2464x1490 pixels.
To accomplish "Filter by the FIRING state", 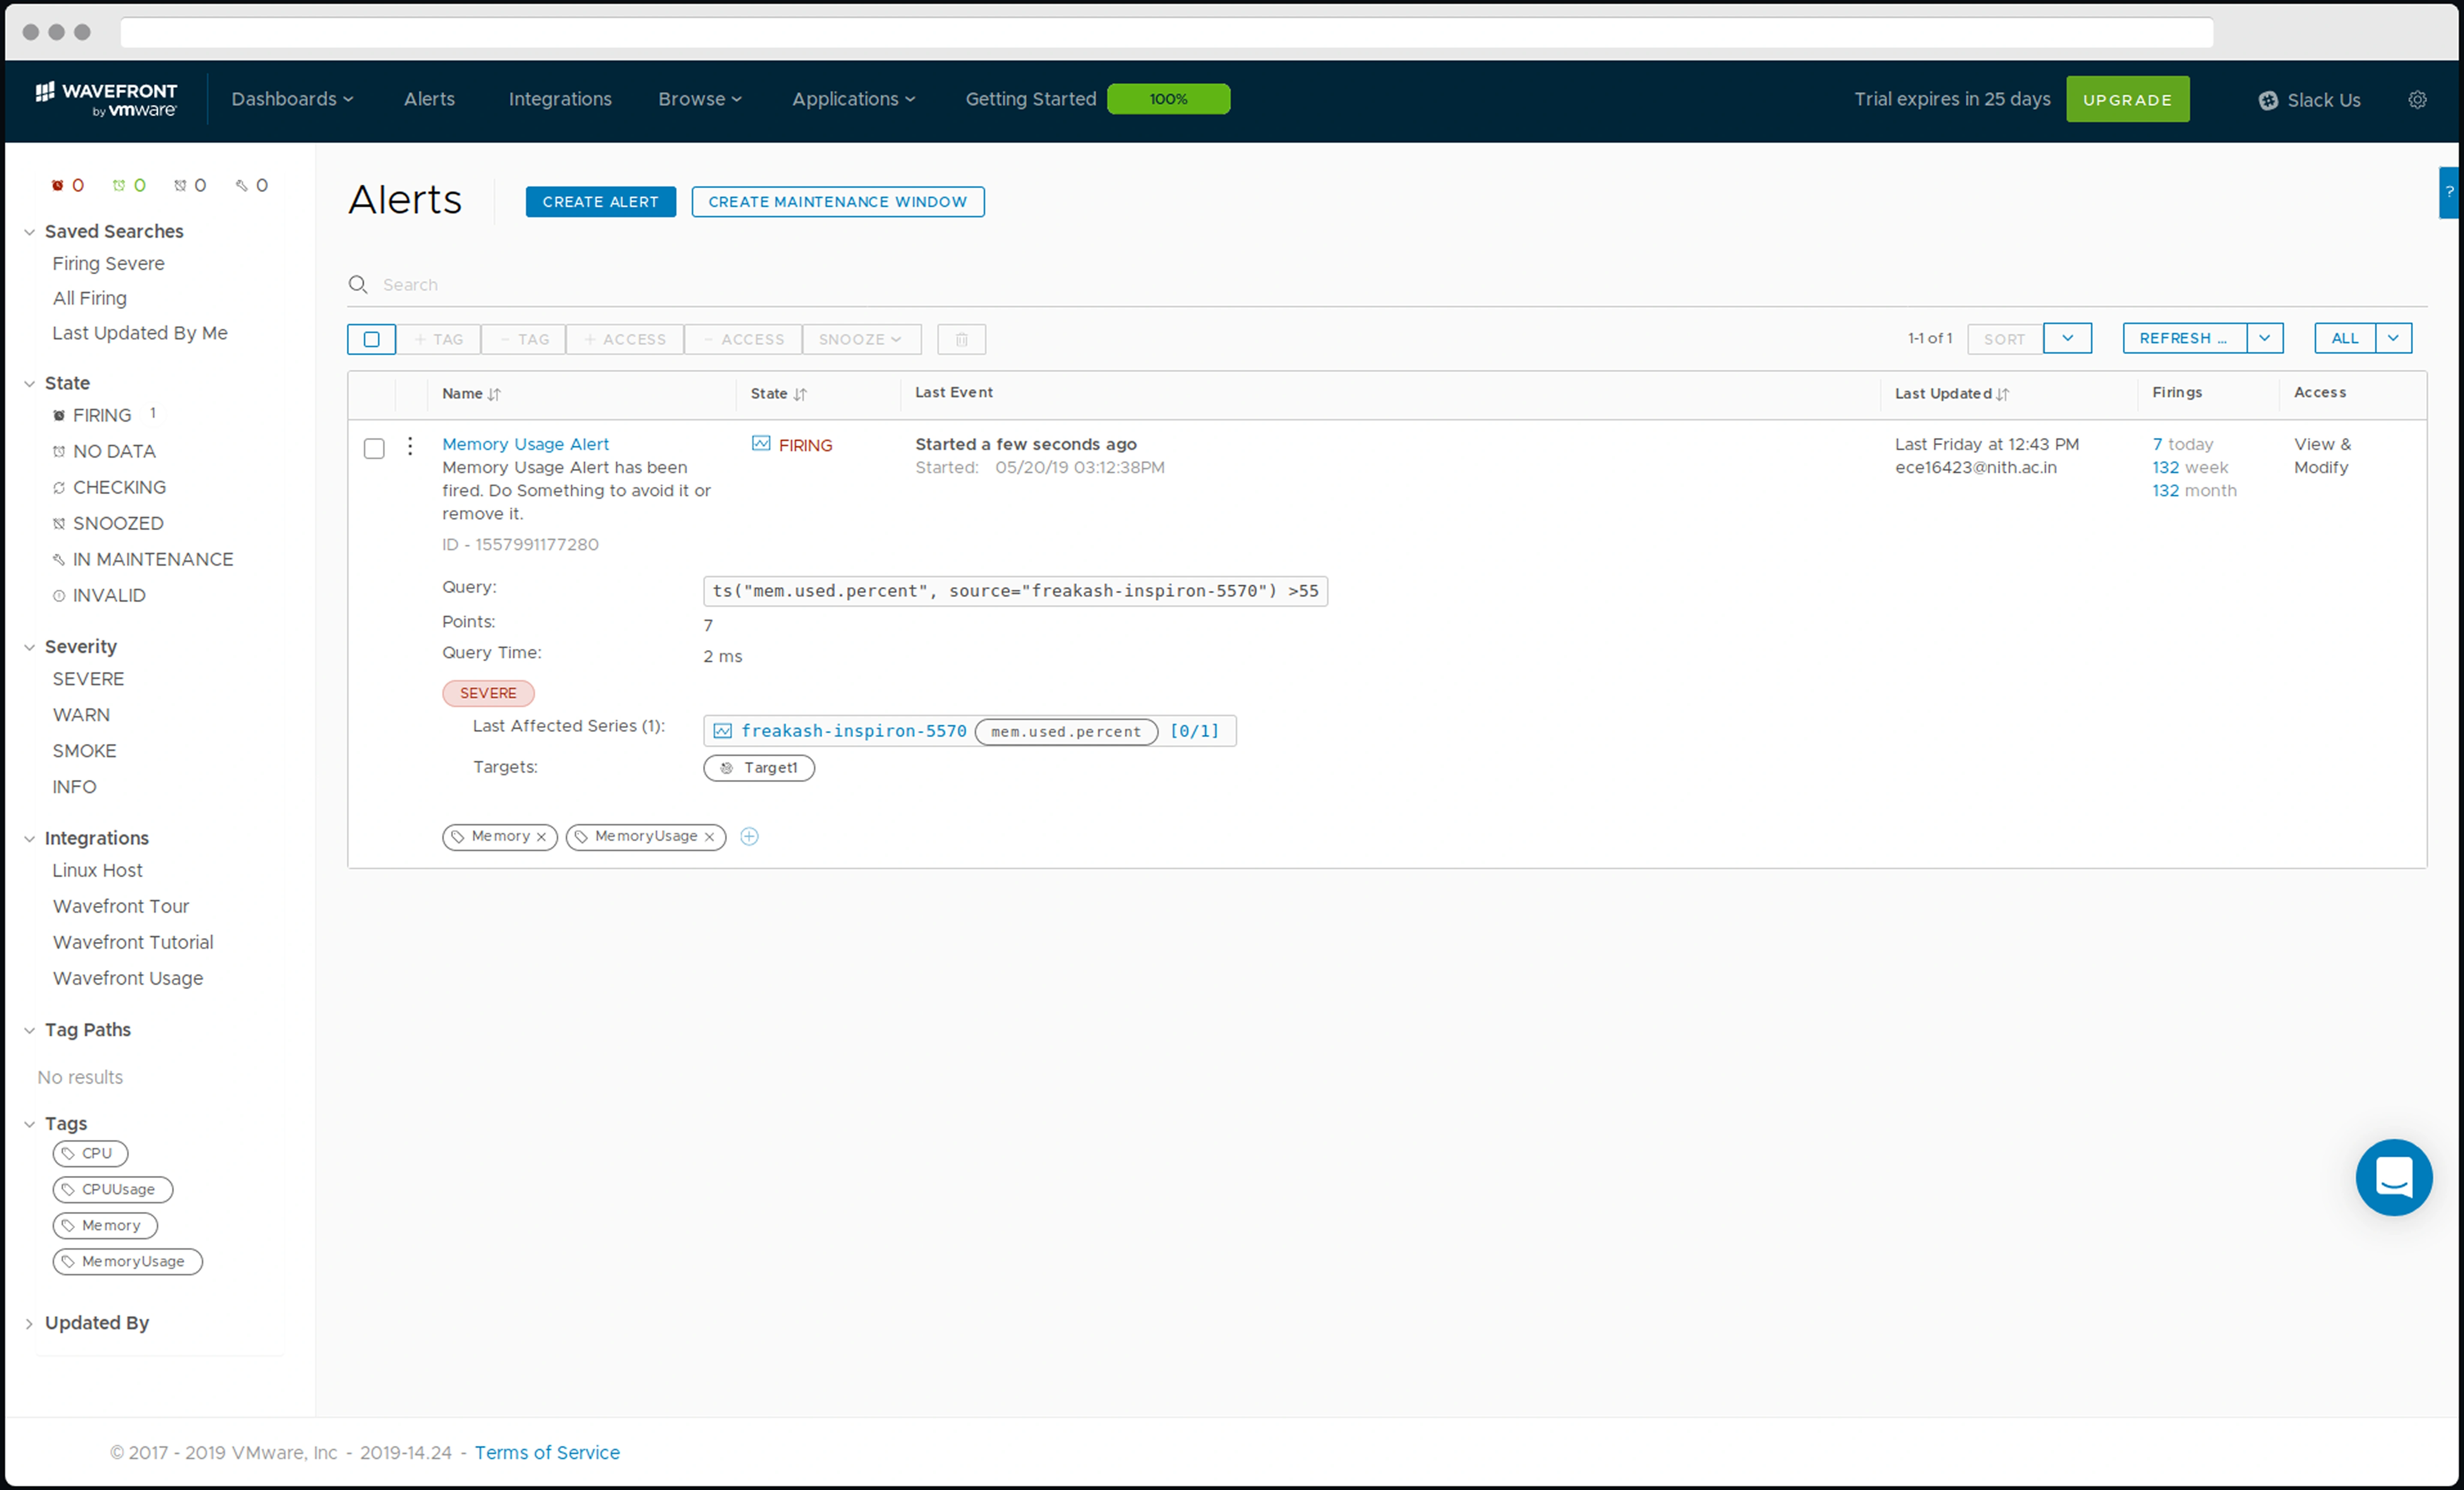I will coord(101,415).
